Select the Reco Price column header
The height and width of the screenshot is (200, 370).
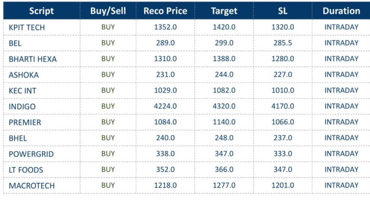click(165, 11)
